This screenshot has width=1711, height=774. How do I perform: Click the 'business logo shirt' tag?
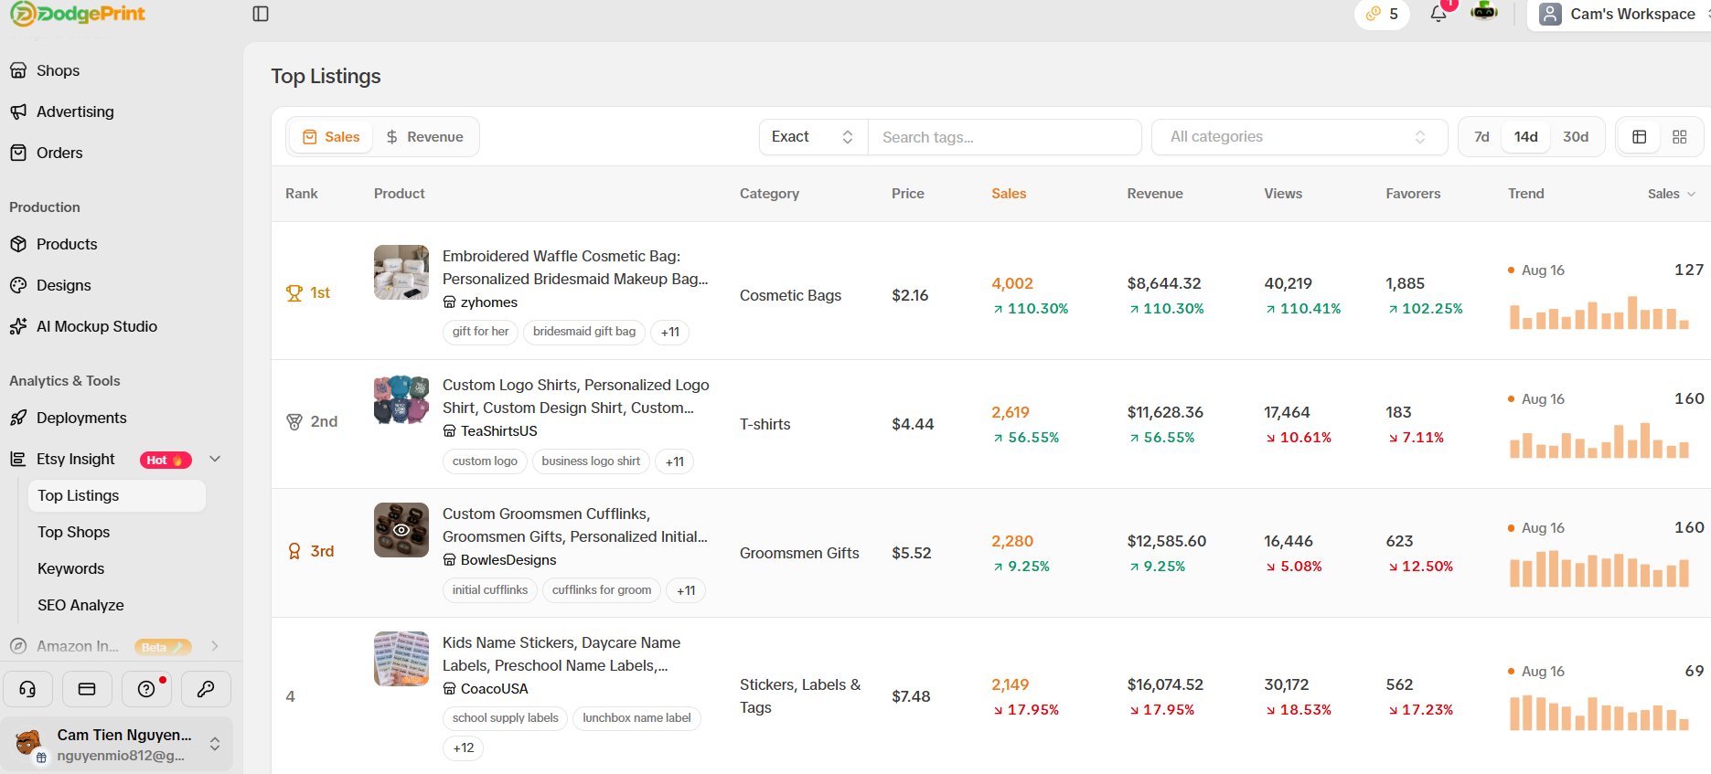591,461
